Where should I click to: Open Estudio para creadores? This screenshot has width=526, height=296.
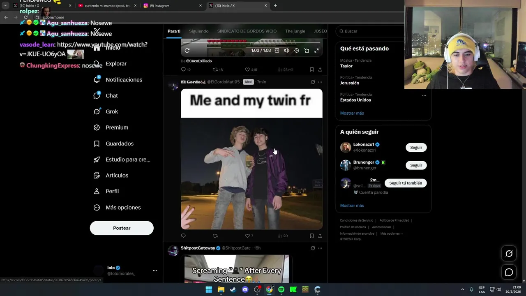point(122,160)
